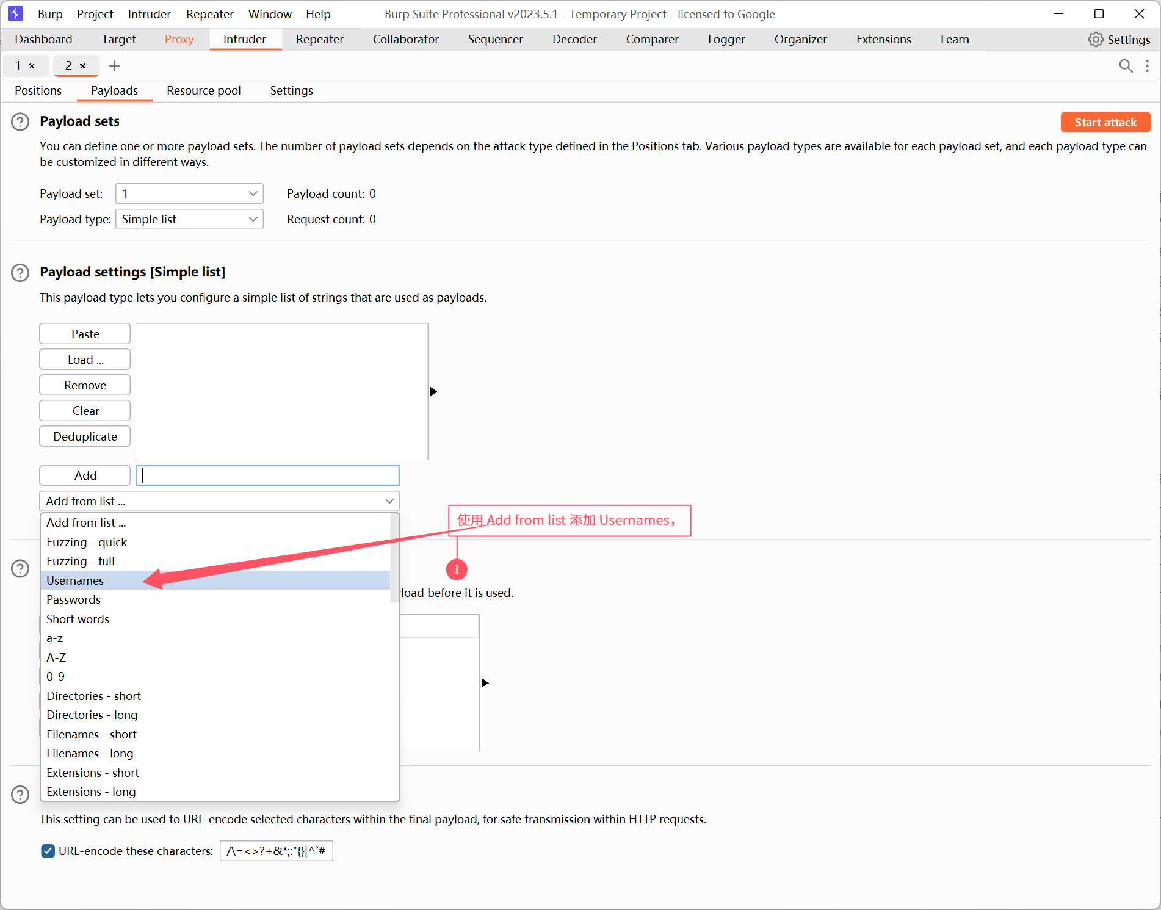Choose Fuzzing - full option
Image resolution: width=1161 pixels, height=910 pixels.
tap(215, 561)
